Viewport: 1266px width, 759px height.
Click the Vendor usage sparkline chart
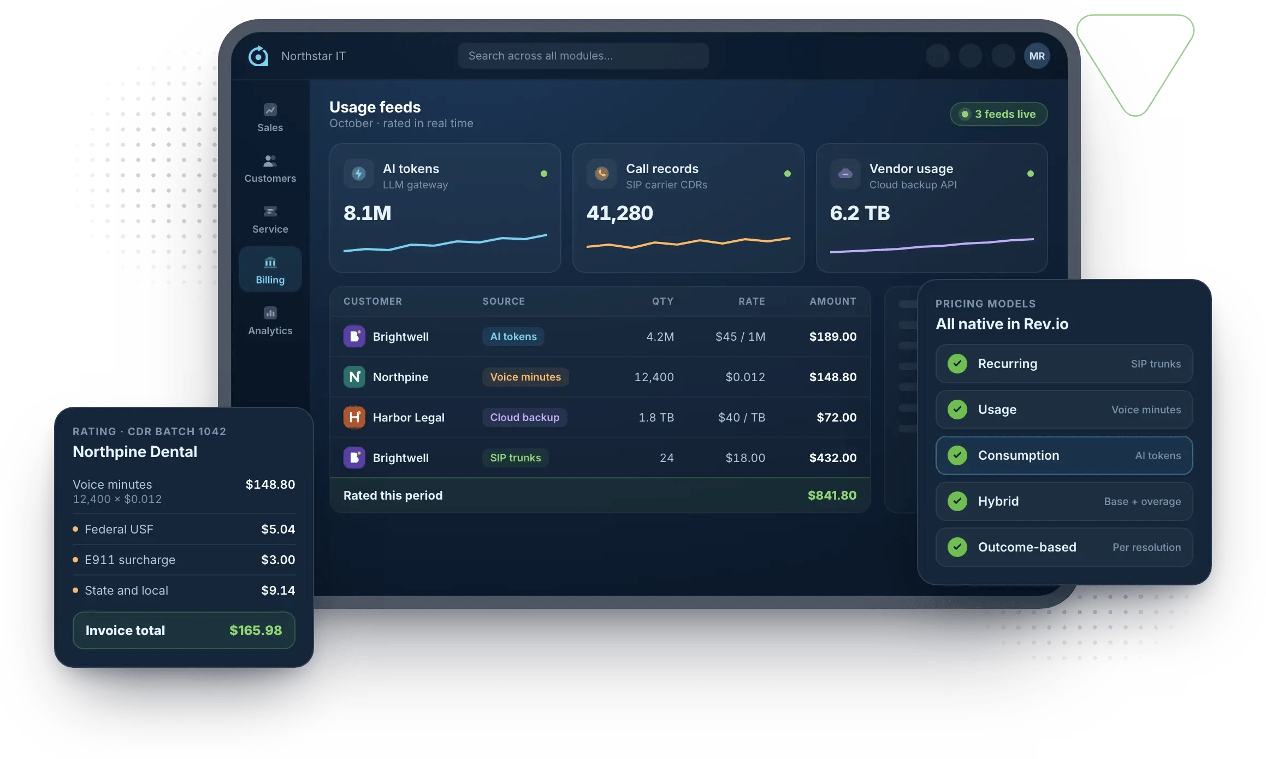[x=932, y=246]
